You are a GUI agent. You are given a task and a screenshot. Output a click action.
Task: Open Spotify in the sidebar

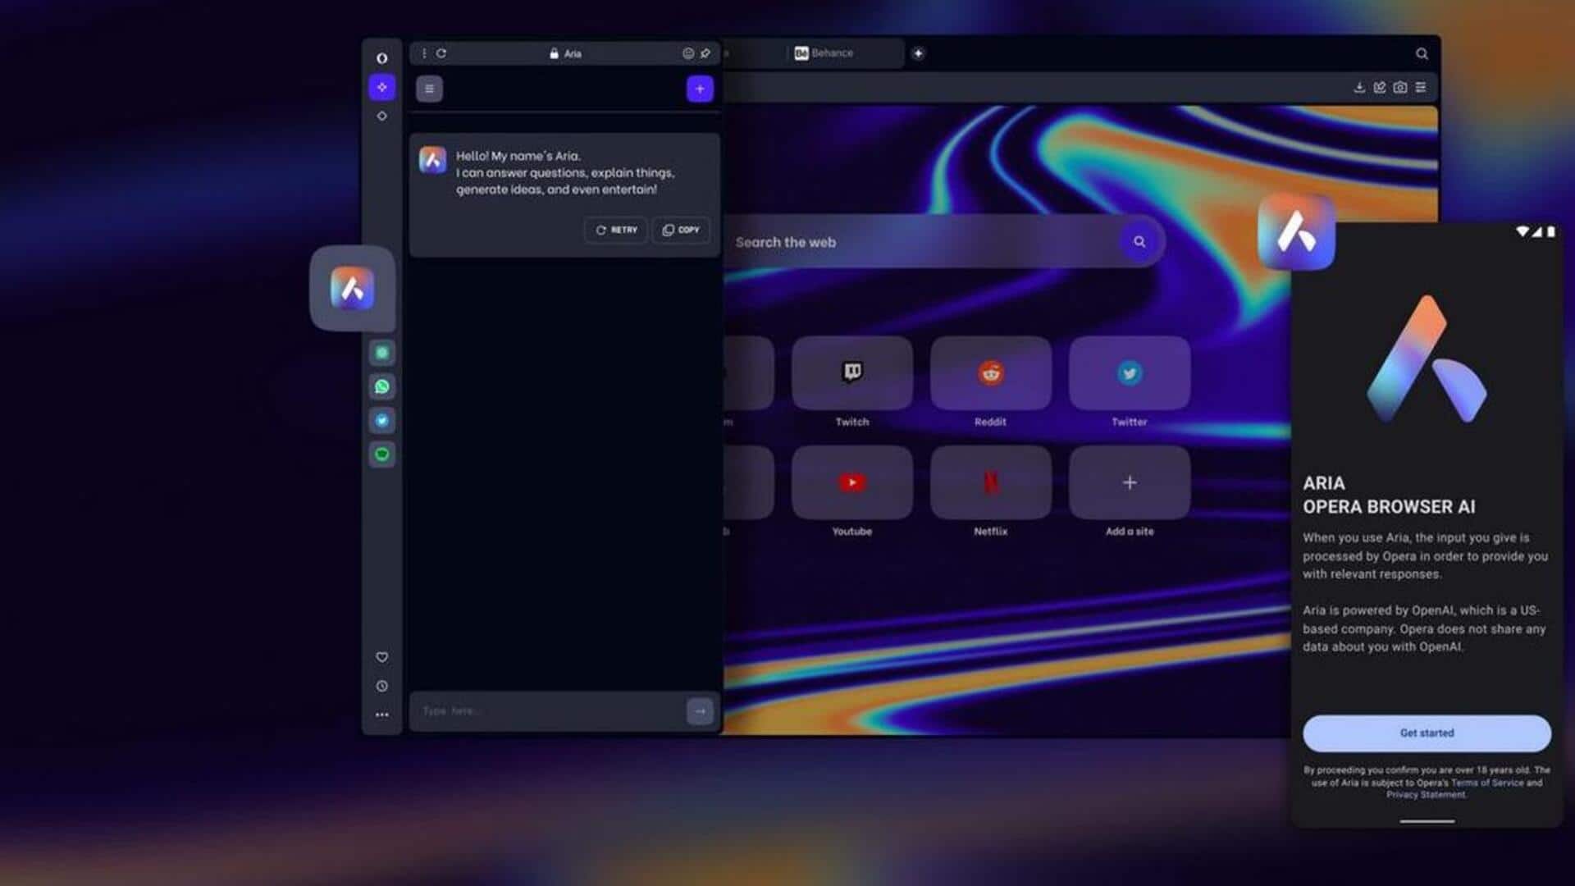382,454
